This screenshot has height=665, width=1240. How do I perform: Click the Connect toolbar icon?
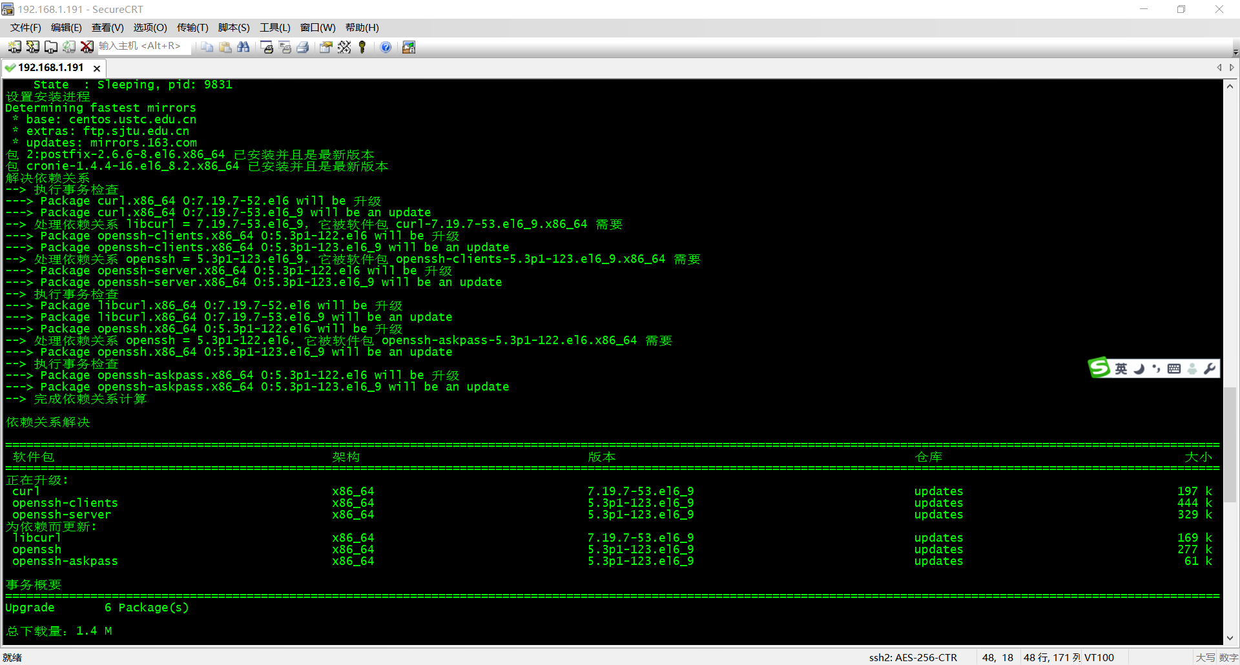(x=14, y=47)
